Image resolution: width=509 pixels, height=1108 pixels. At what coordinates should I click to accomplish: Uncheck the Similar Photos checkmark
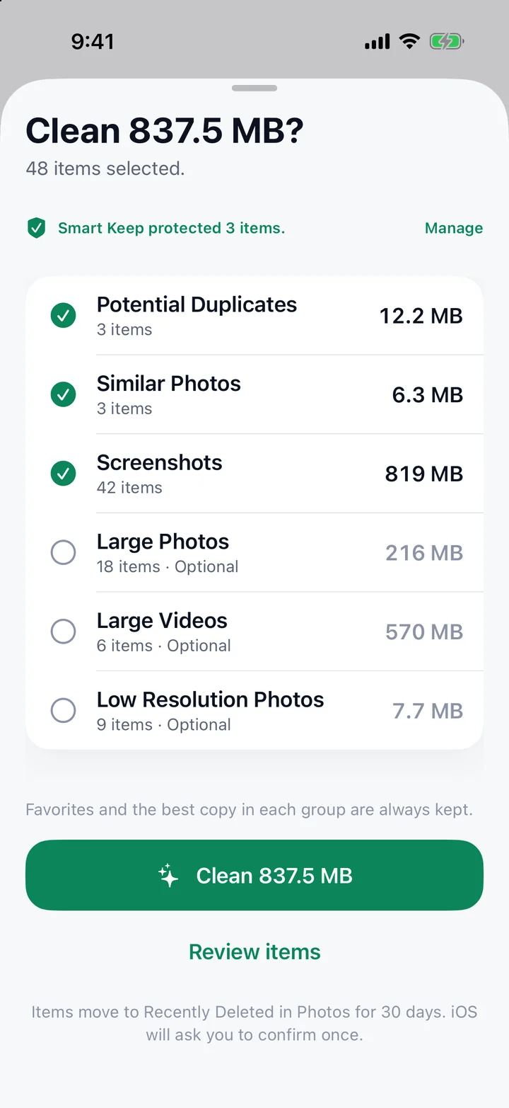[64, 395]
